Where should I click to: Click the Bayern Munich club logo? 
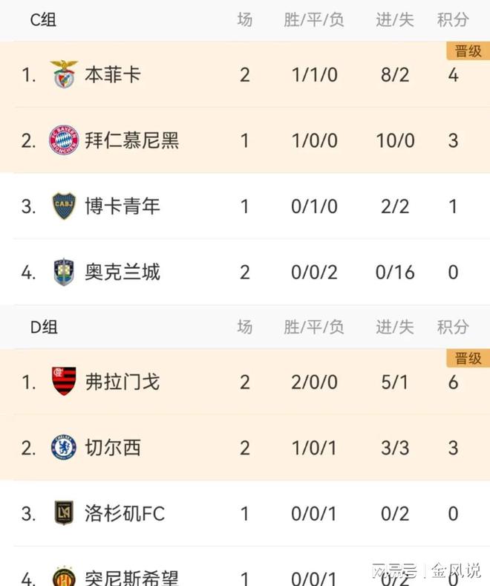point(64,140)
